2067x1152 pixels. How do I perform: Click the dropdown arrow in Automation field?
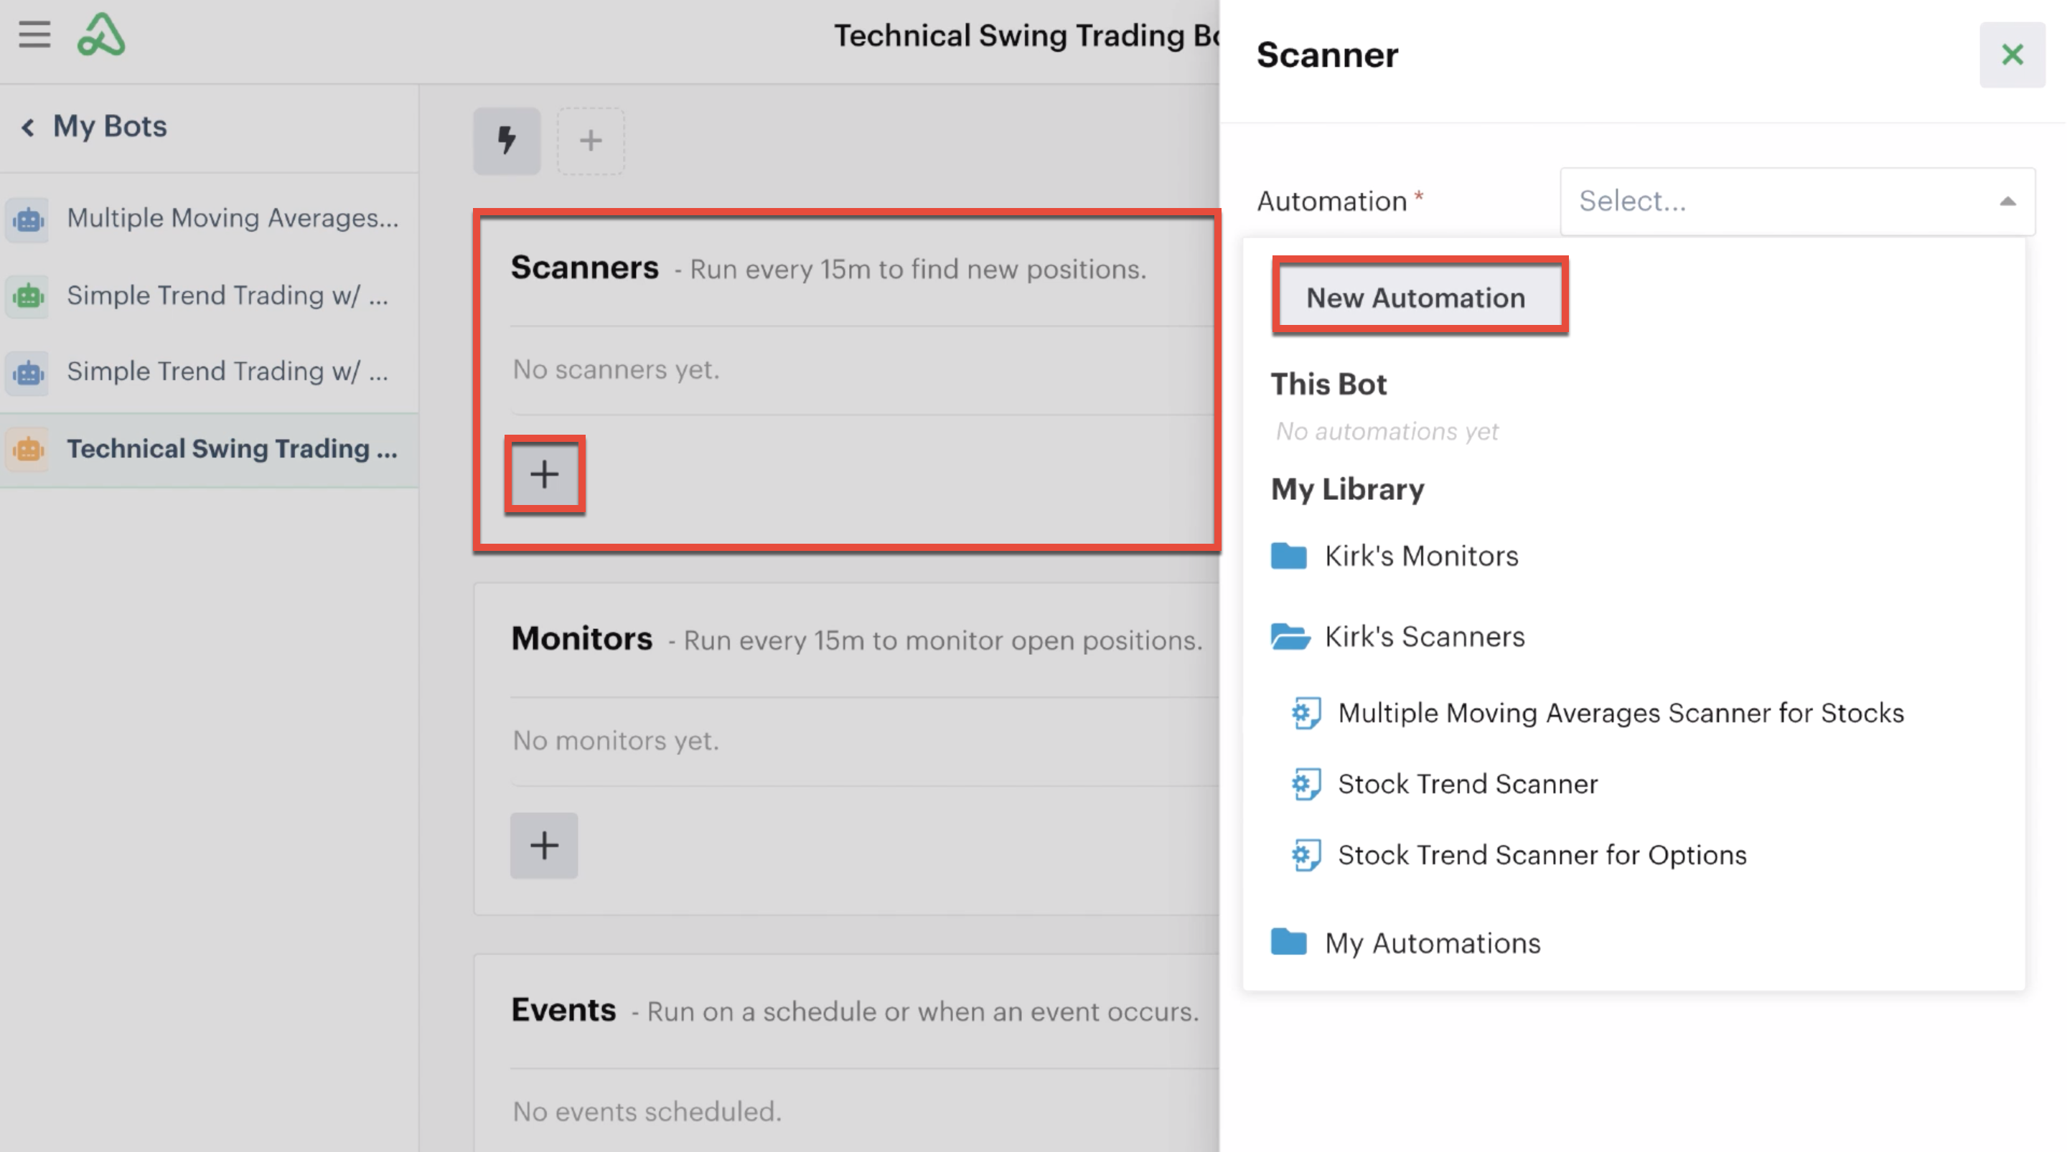tap(2007, 202)
